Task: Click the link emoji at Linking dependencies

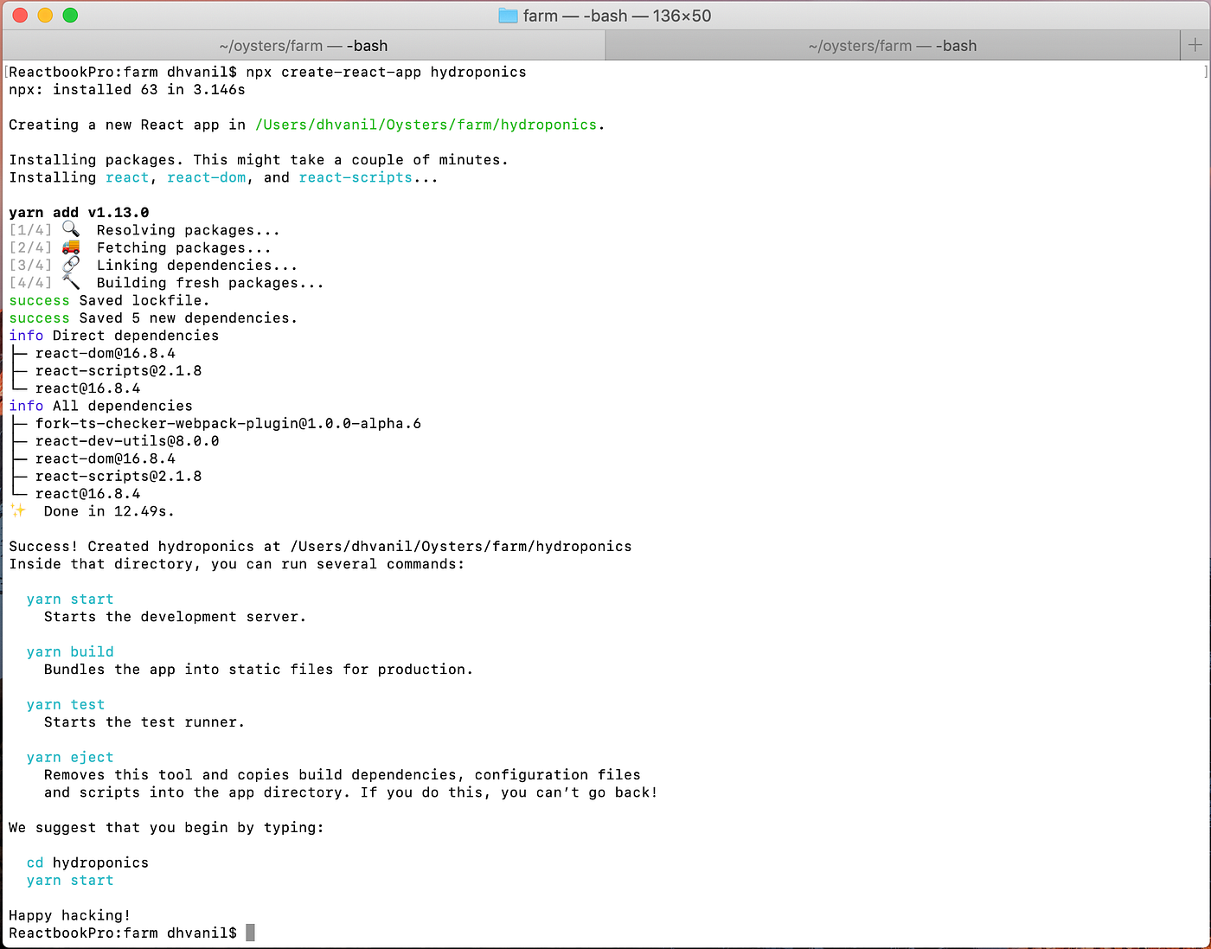Action: tap(71, 265)
